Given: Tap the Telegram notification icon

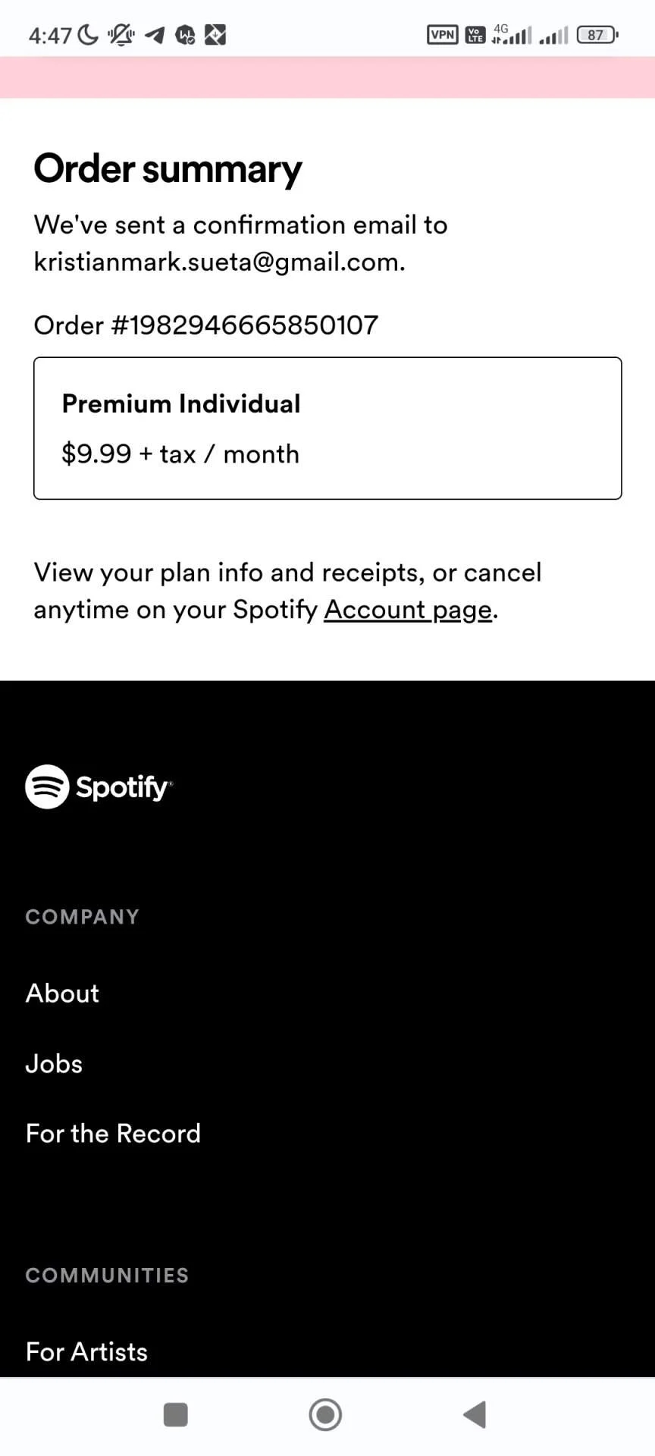Looking at the screenshot, I should pos(155,35).
